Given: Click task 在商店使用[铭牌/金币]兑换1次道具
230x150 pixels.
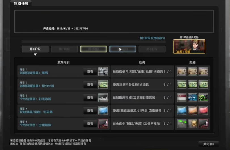Looking at the screenshot, I should tap(138, 71).
